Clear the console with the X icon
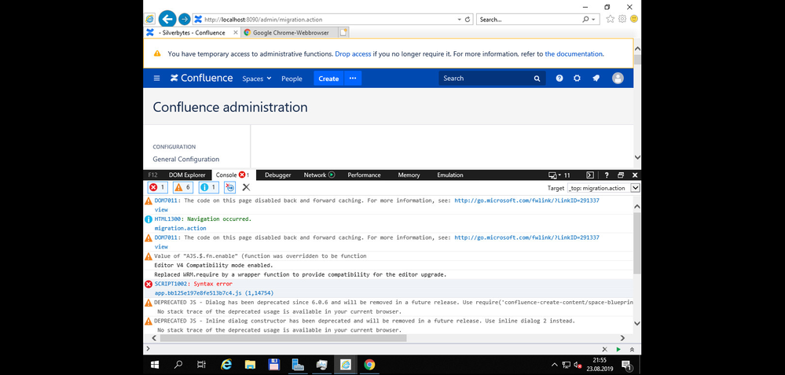785x375 pixels. [246, 187]
